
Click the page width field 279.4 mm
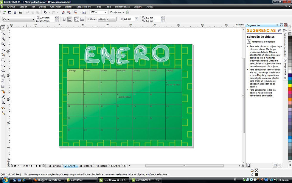[47, 18]
